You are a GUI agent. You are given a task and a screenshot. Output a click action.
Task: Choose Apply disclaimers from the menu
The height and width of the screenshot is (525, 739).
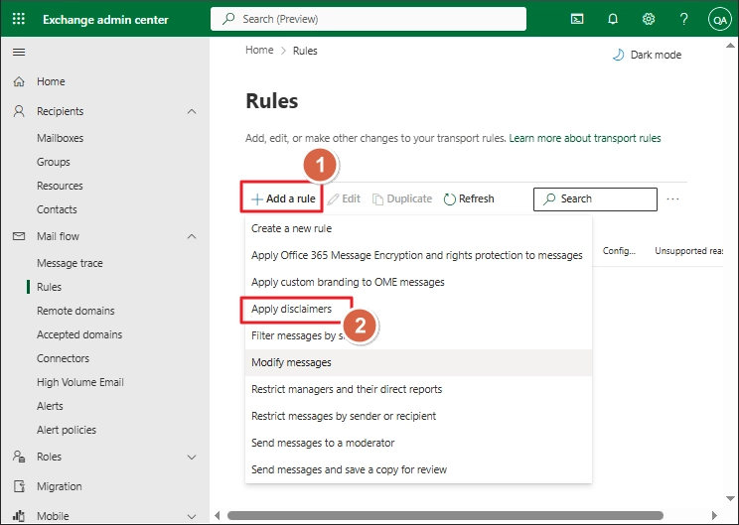click(x=291, y=309)
